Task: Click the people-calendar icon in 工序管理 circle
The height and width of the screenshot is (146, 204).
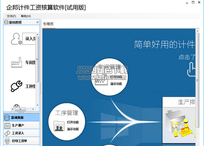Action: (59, 126)
